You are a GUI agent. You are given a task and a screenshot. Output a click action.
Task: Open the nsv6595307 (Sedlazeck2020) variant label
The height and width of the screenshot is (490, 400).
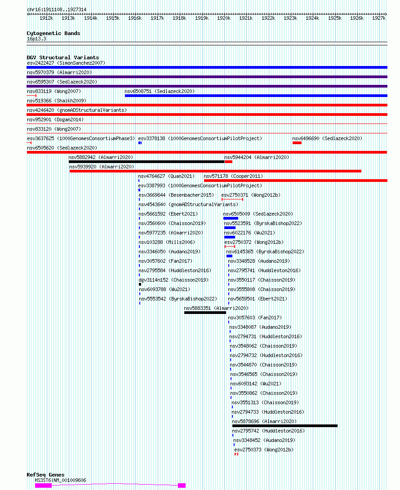pos(62,82)
